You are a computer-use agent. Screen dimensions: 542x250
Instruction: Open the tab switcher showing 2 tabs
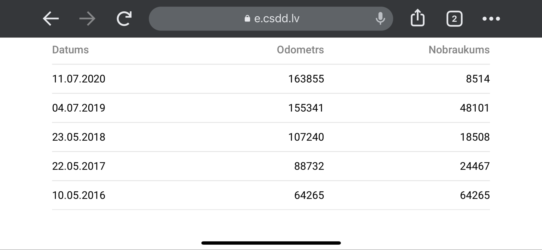454,19
